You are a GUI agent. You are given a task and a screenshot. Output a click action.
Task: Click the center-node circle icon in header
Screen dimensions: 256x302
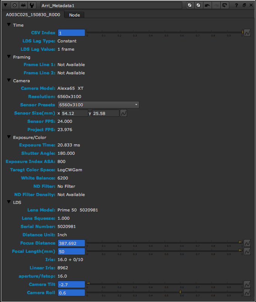15,5
